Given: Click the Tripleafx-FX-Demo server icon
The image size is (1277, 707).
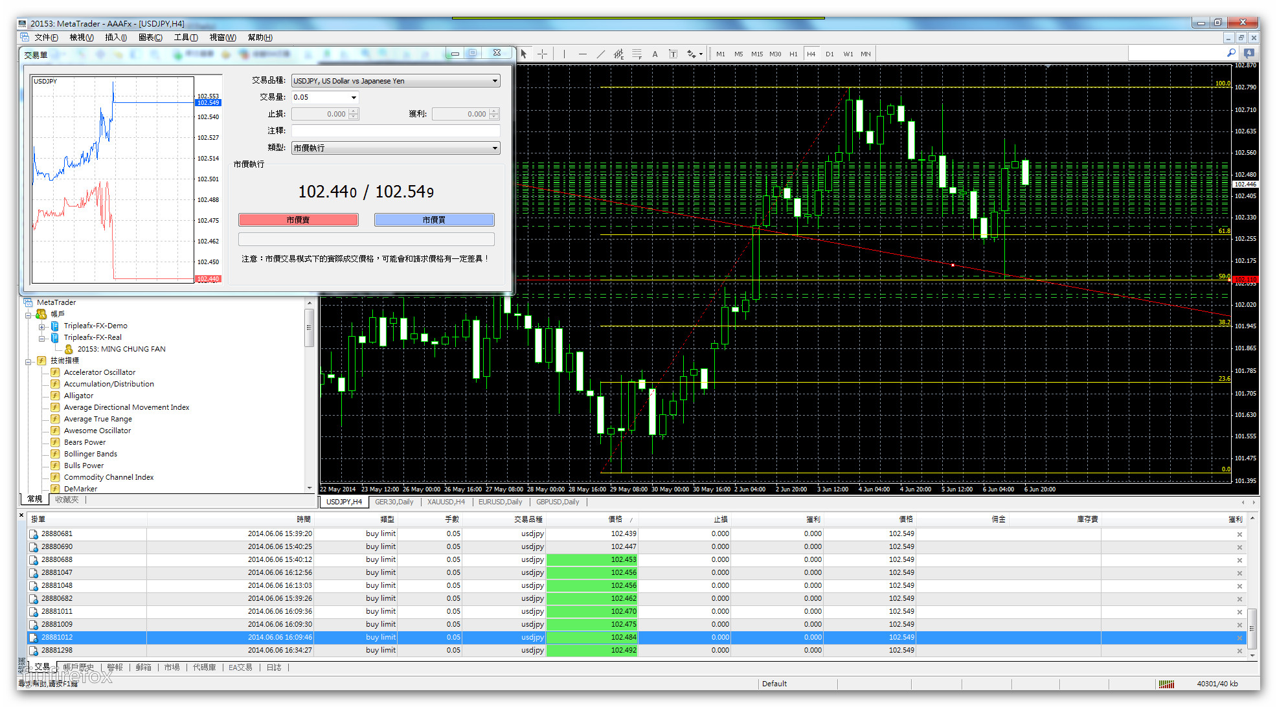Looking at the screenshot, I should tap(55, 326).
